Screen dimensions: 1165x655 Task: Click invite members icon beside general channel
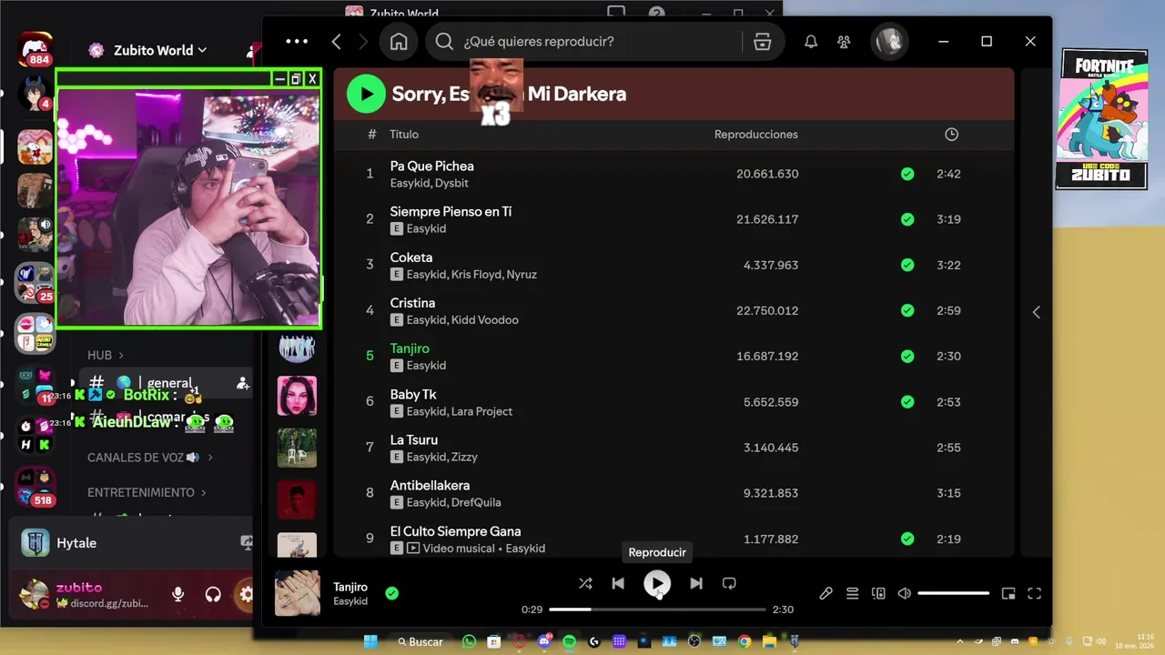tap(242, 384)
